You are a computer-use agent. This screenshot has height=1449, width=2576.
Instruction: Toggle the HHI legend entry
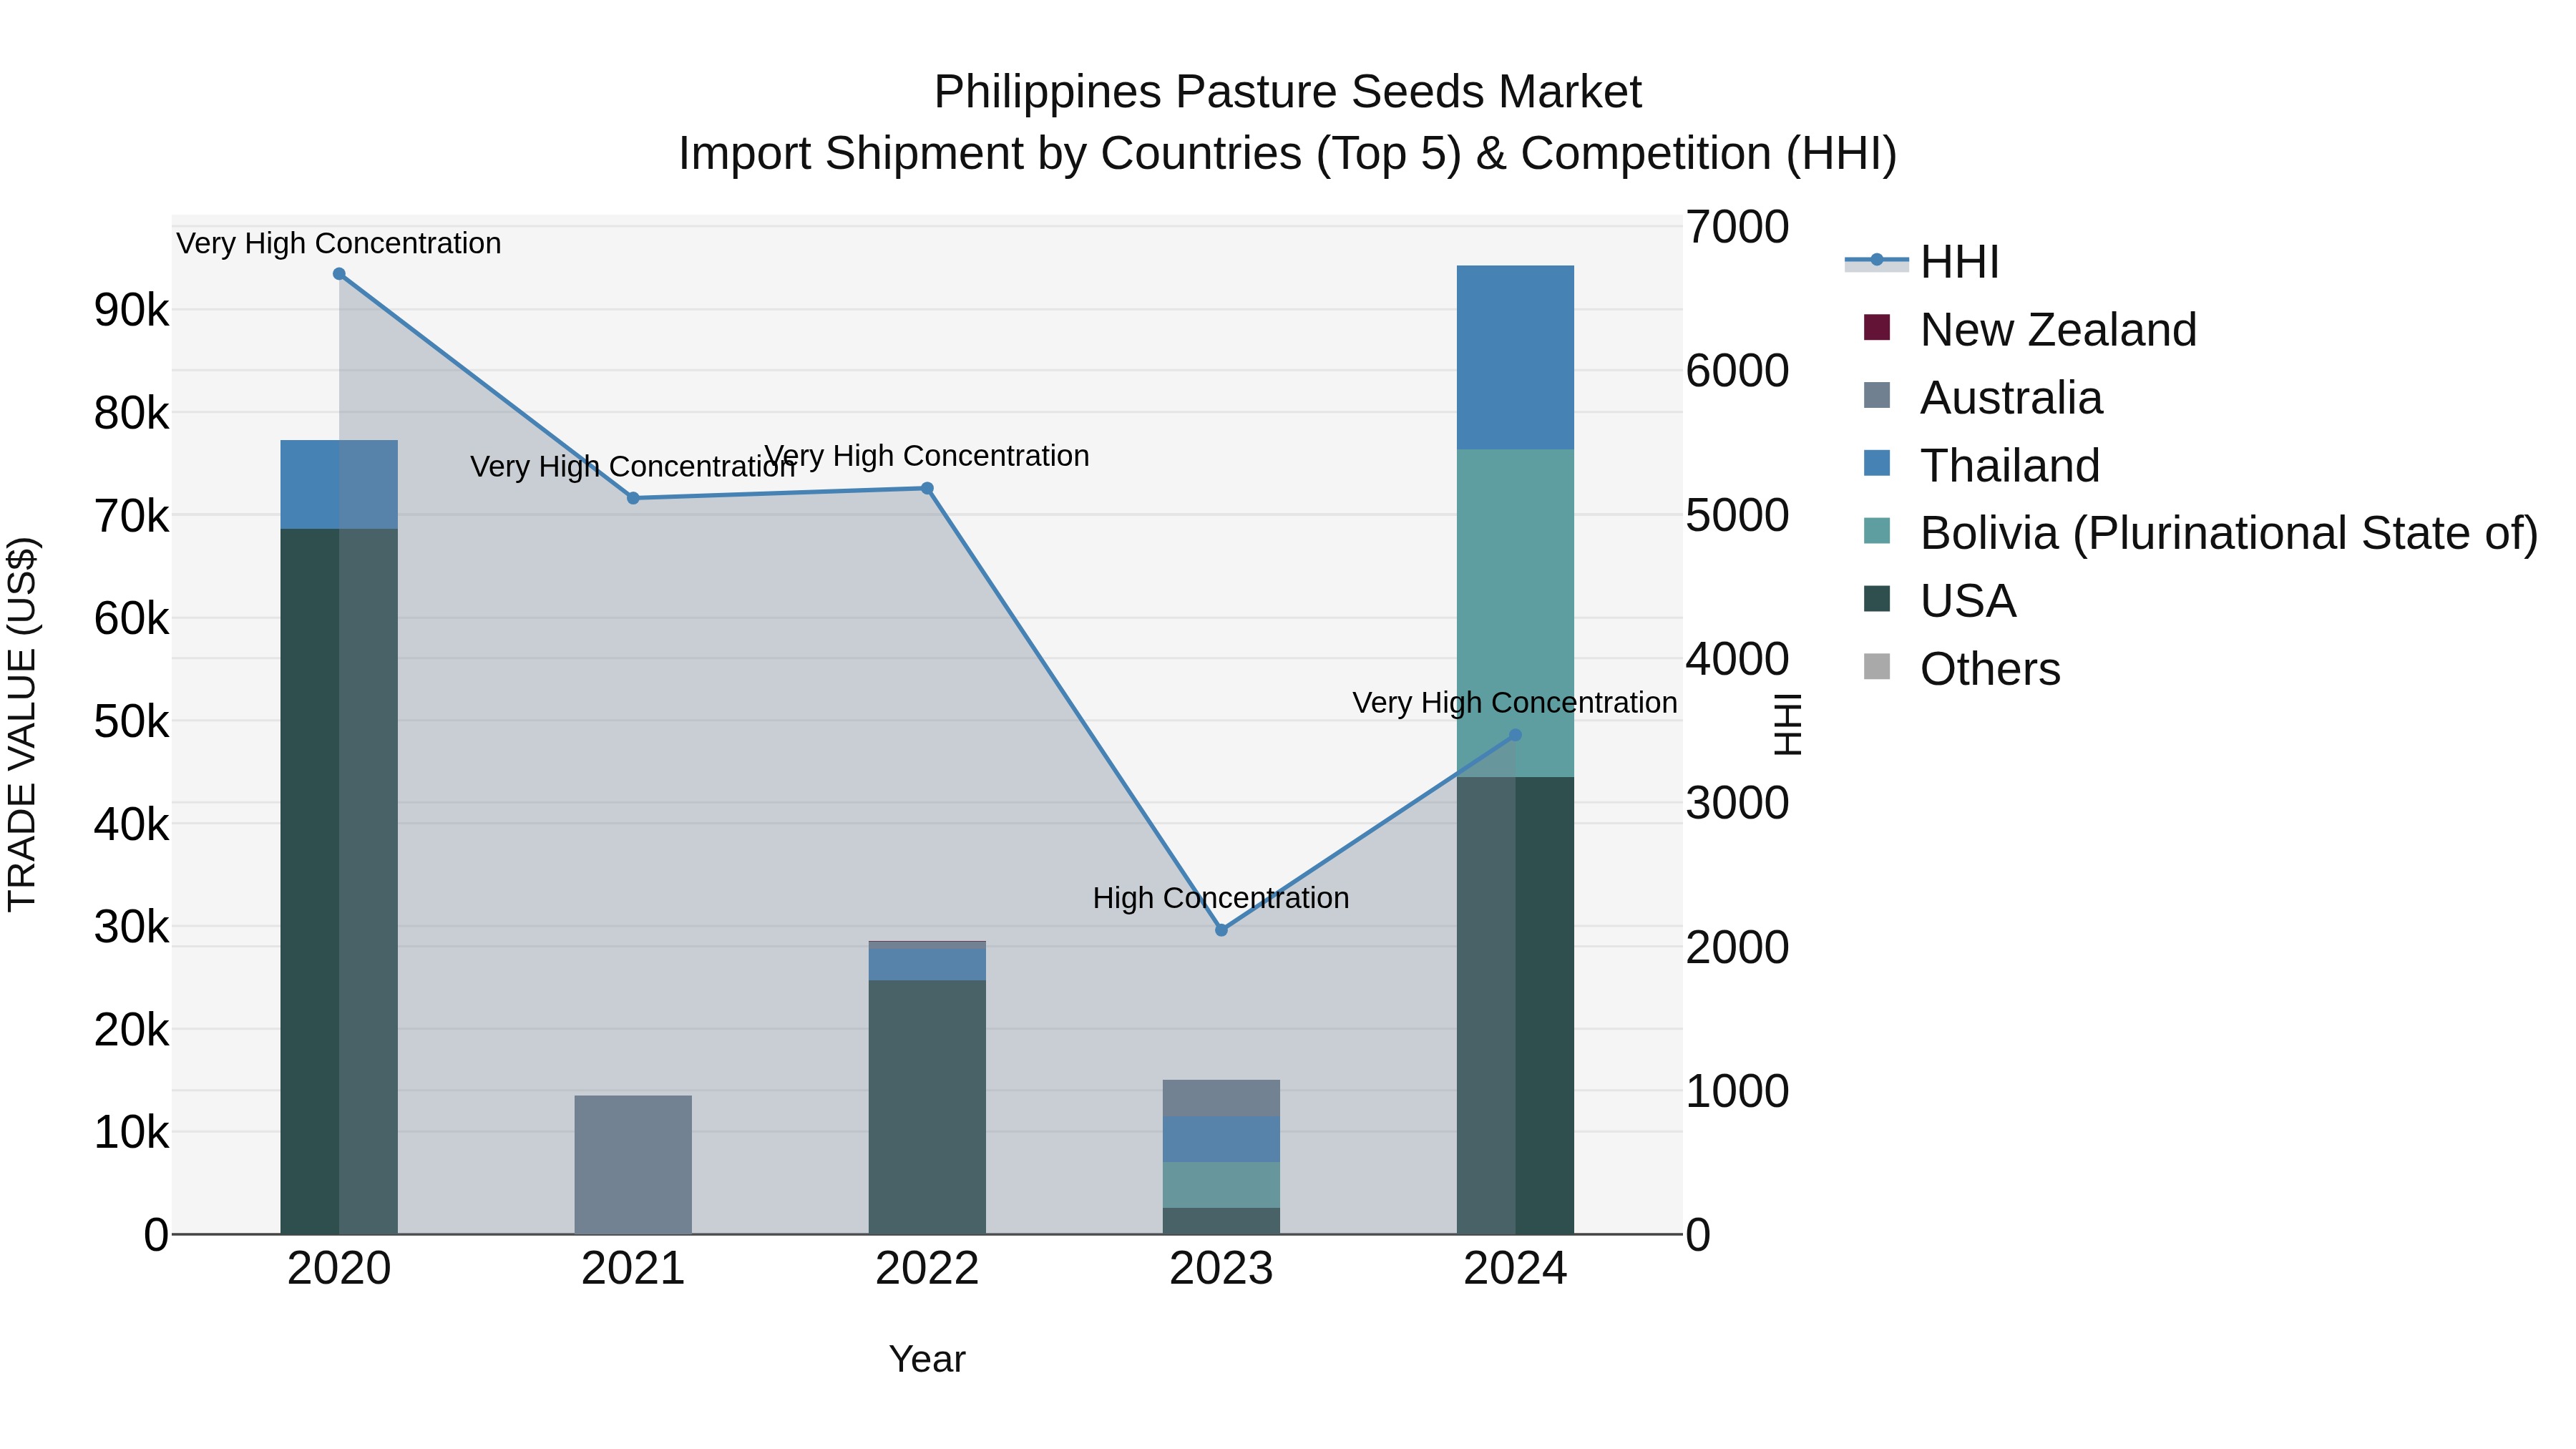1921,262
